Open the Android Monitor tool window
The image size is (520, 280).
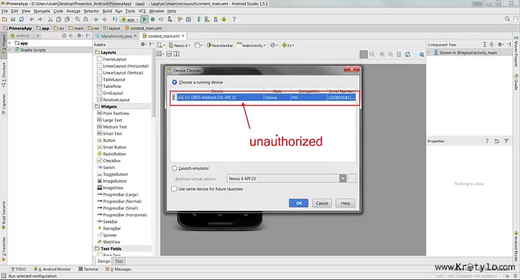(52, 269)
